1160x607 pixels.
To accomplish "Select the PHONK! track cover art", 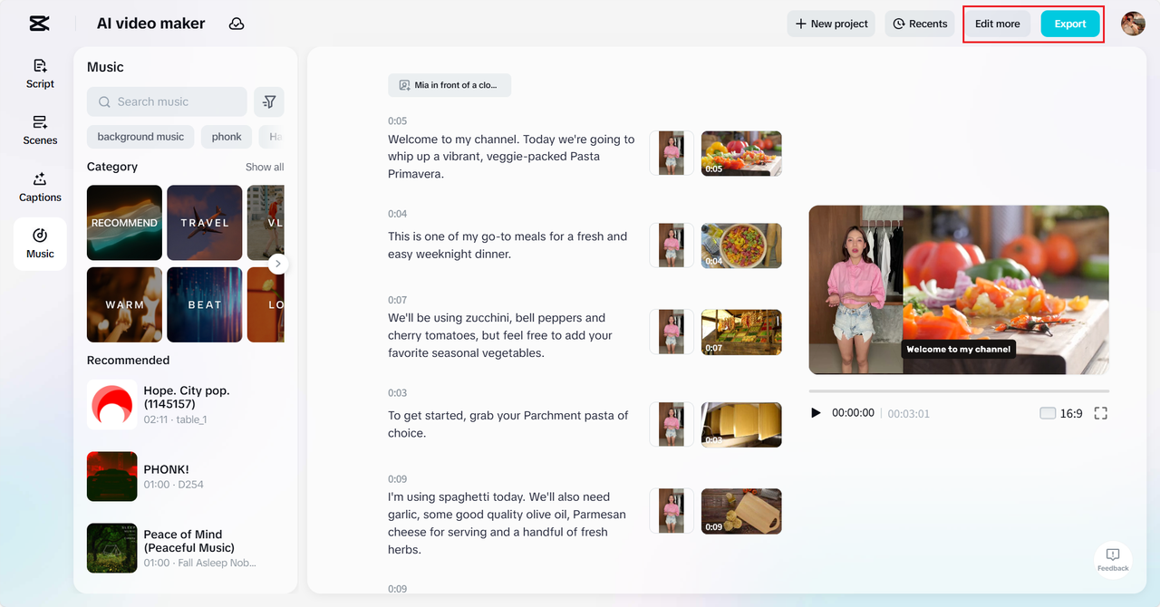I will (111, 477).
